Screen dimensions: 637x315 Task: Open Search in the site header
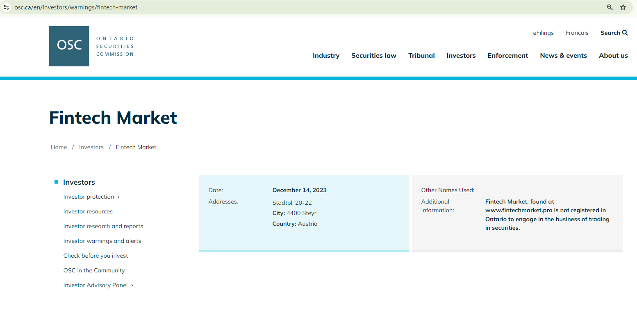click(x=614, y=33)
